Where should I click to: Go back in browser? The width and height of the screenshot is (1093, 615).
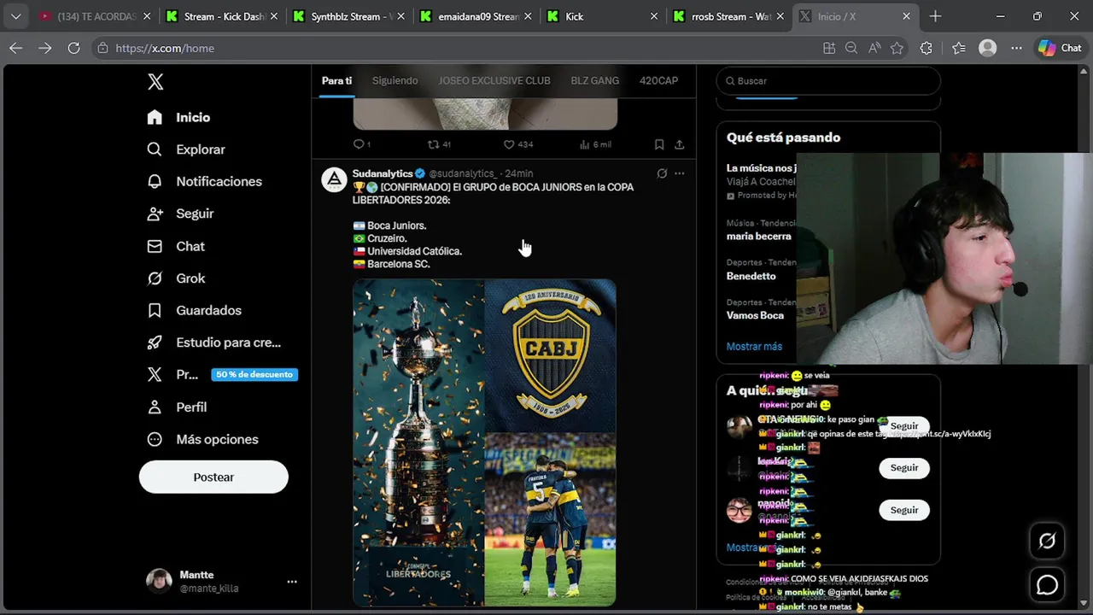coord(16,48)
